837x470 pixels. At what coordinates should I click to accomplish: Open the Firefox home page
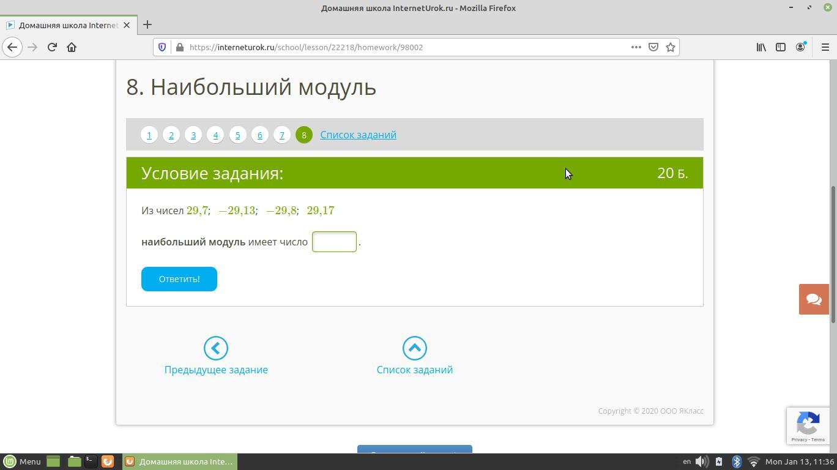pos(72,47)
